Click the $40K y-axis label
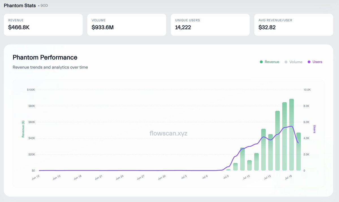 click(32, 138)
